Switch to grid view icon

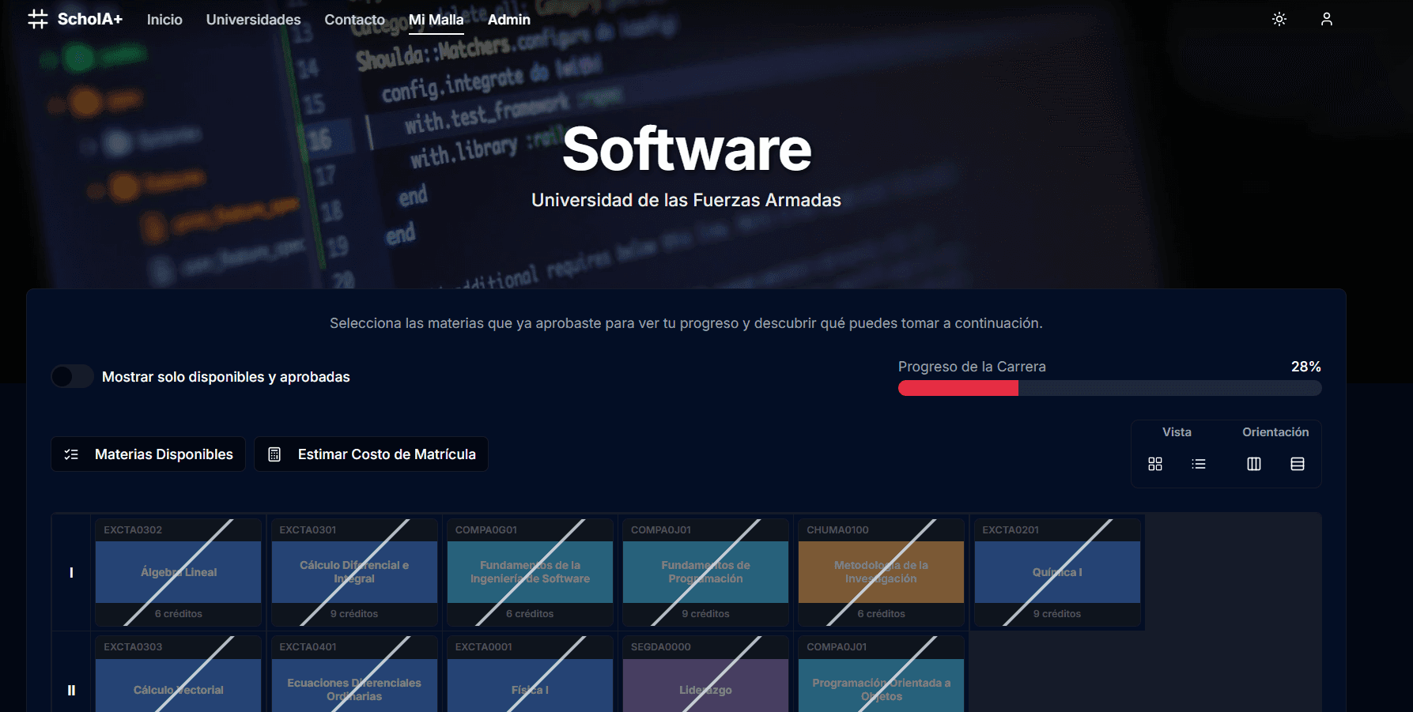1154,464
